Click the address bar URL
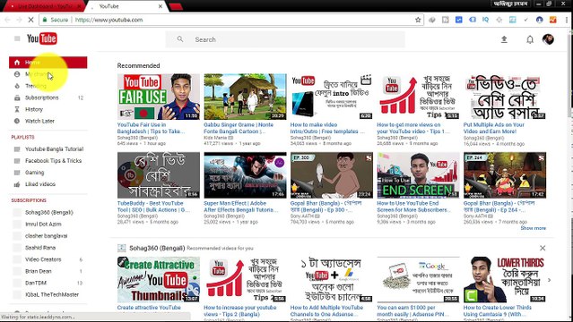The height and width of the screenshot is (322, 573). (x=109, y=20)
